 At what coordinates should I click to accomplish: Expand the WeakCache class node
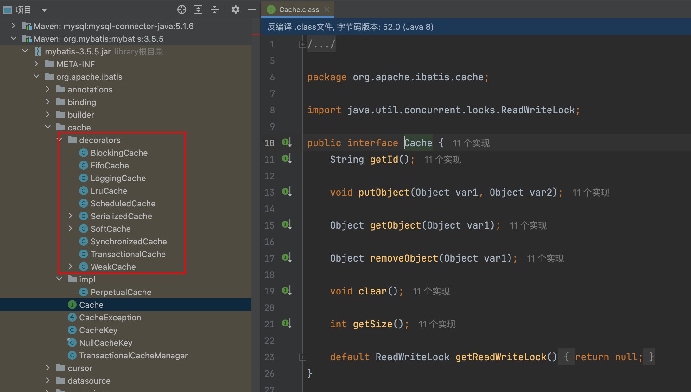coord(71,266)
